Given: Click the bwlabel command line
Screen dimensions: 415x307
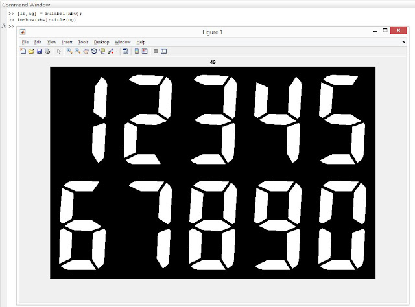Looking at the screenshot, I should pos(49,14).
